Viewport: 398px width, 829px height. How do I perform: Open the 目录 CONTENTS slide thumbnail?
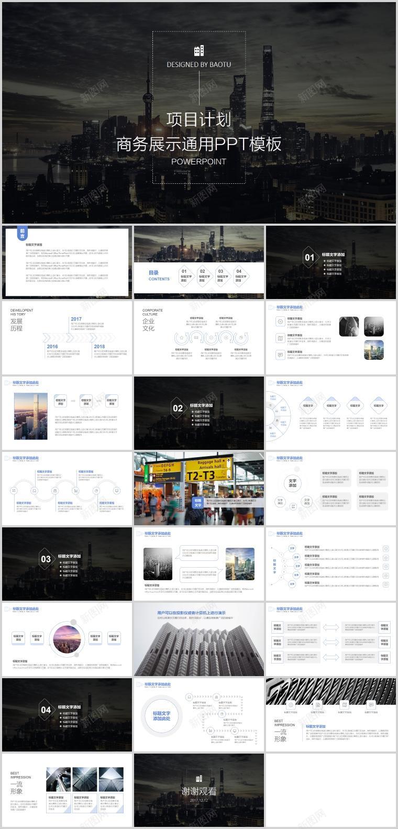click(x=199, y=262)
